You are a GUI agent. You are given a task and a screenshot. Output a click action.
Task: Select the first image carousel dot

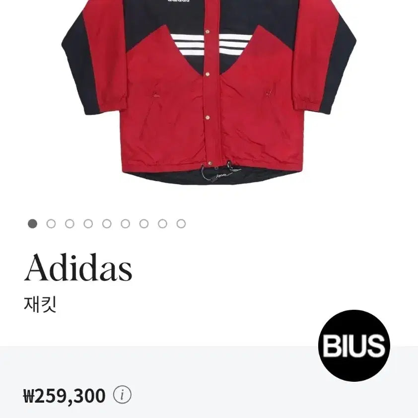(x=33, y=224)
